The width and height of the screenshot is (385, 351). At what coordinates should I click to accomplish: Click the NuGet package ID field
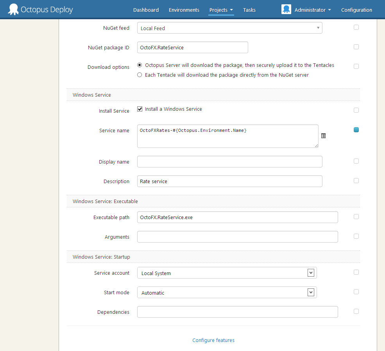coord(192,47)
